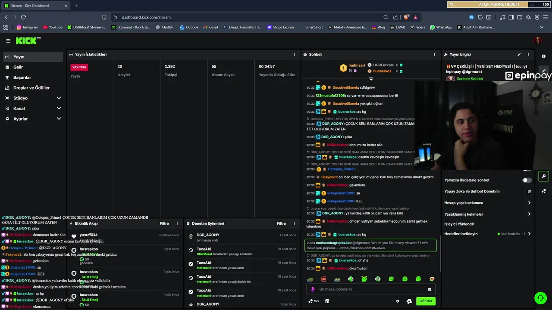
Task: Open WhatsApp bookmark
Action: 441,27
